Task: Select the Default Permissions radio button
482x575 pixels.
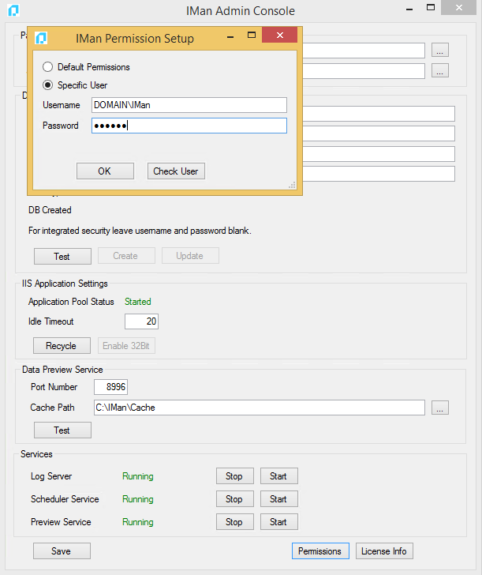Action: tap(48, 67)
